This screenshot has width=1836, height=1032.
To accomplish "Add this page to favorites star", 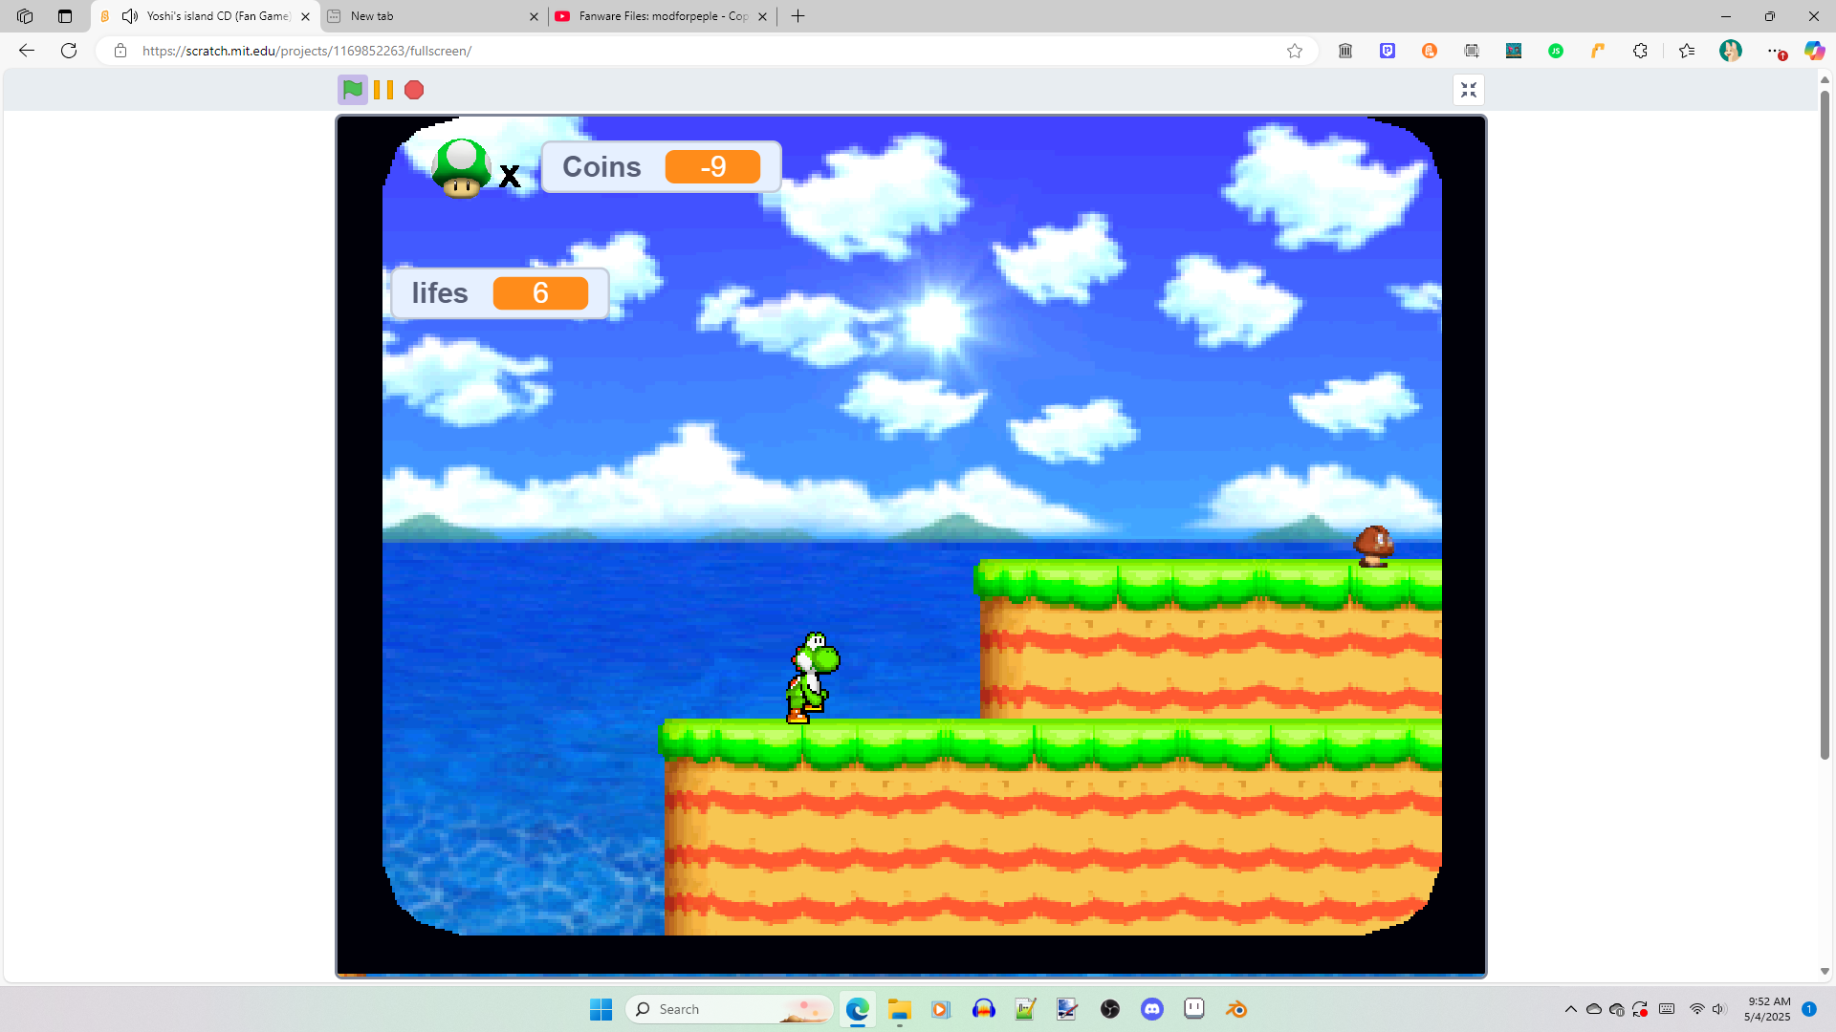I will click(x=1295, y=51).
